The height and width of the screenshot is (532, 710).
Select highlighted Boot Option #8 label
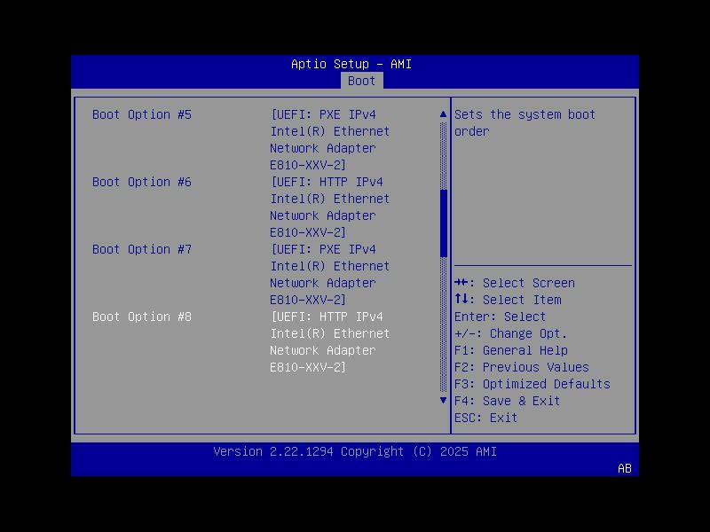[x=142, y=317]
